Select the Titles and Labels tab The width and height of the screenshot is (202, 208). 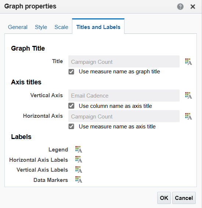click(98, 27)
